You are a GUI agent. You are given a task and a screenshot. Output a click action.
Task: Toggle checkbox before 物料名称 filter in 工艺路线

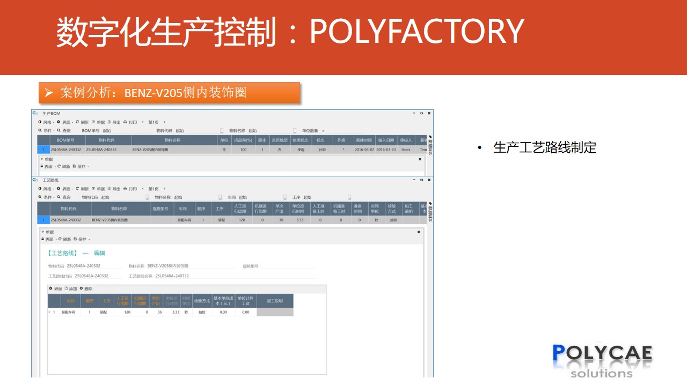click(x=148, y=197)
